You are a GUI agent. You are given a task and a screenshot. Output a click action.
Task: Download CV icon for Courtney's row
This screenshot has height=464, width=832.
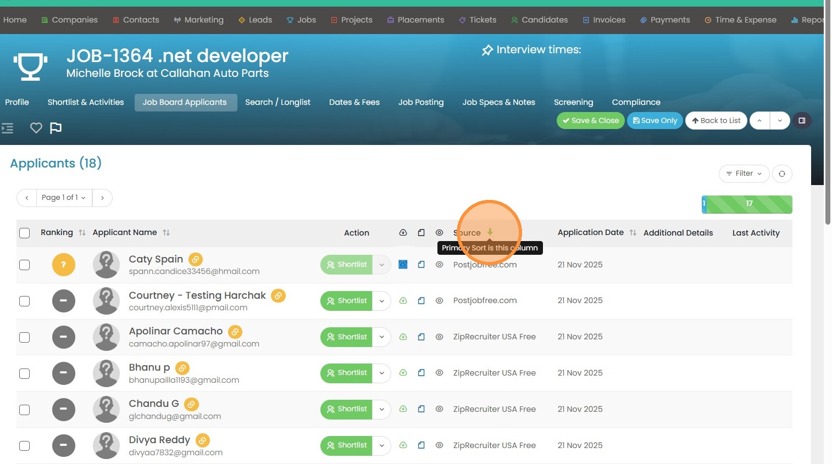point(403,301)
